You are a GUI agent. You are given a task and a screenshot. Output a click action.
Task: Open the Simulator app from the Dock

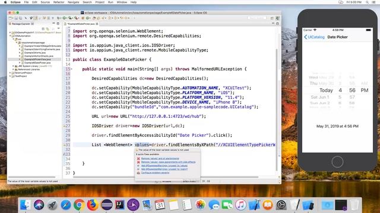coord(308,205)
